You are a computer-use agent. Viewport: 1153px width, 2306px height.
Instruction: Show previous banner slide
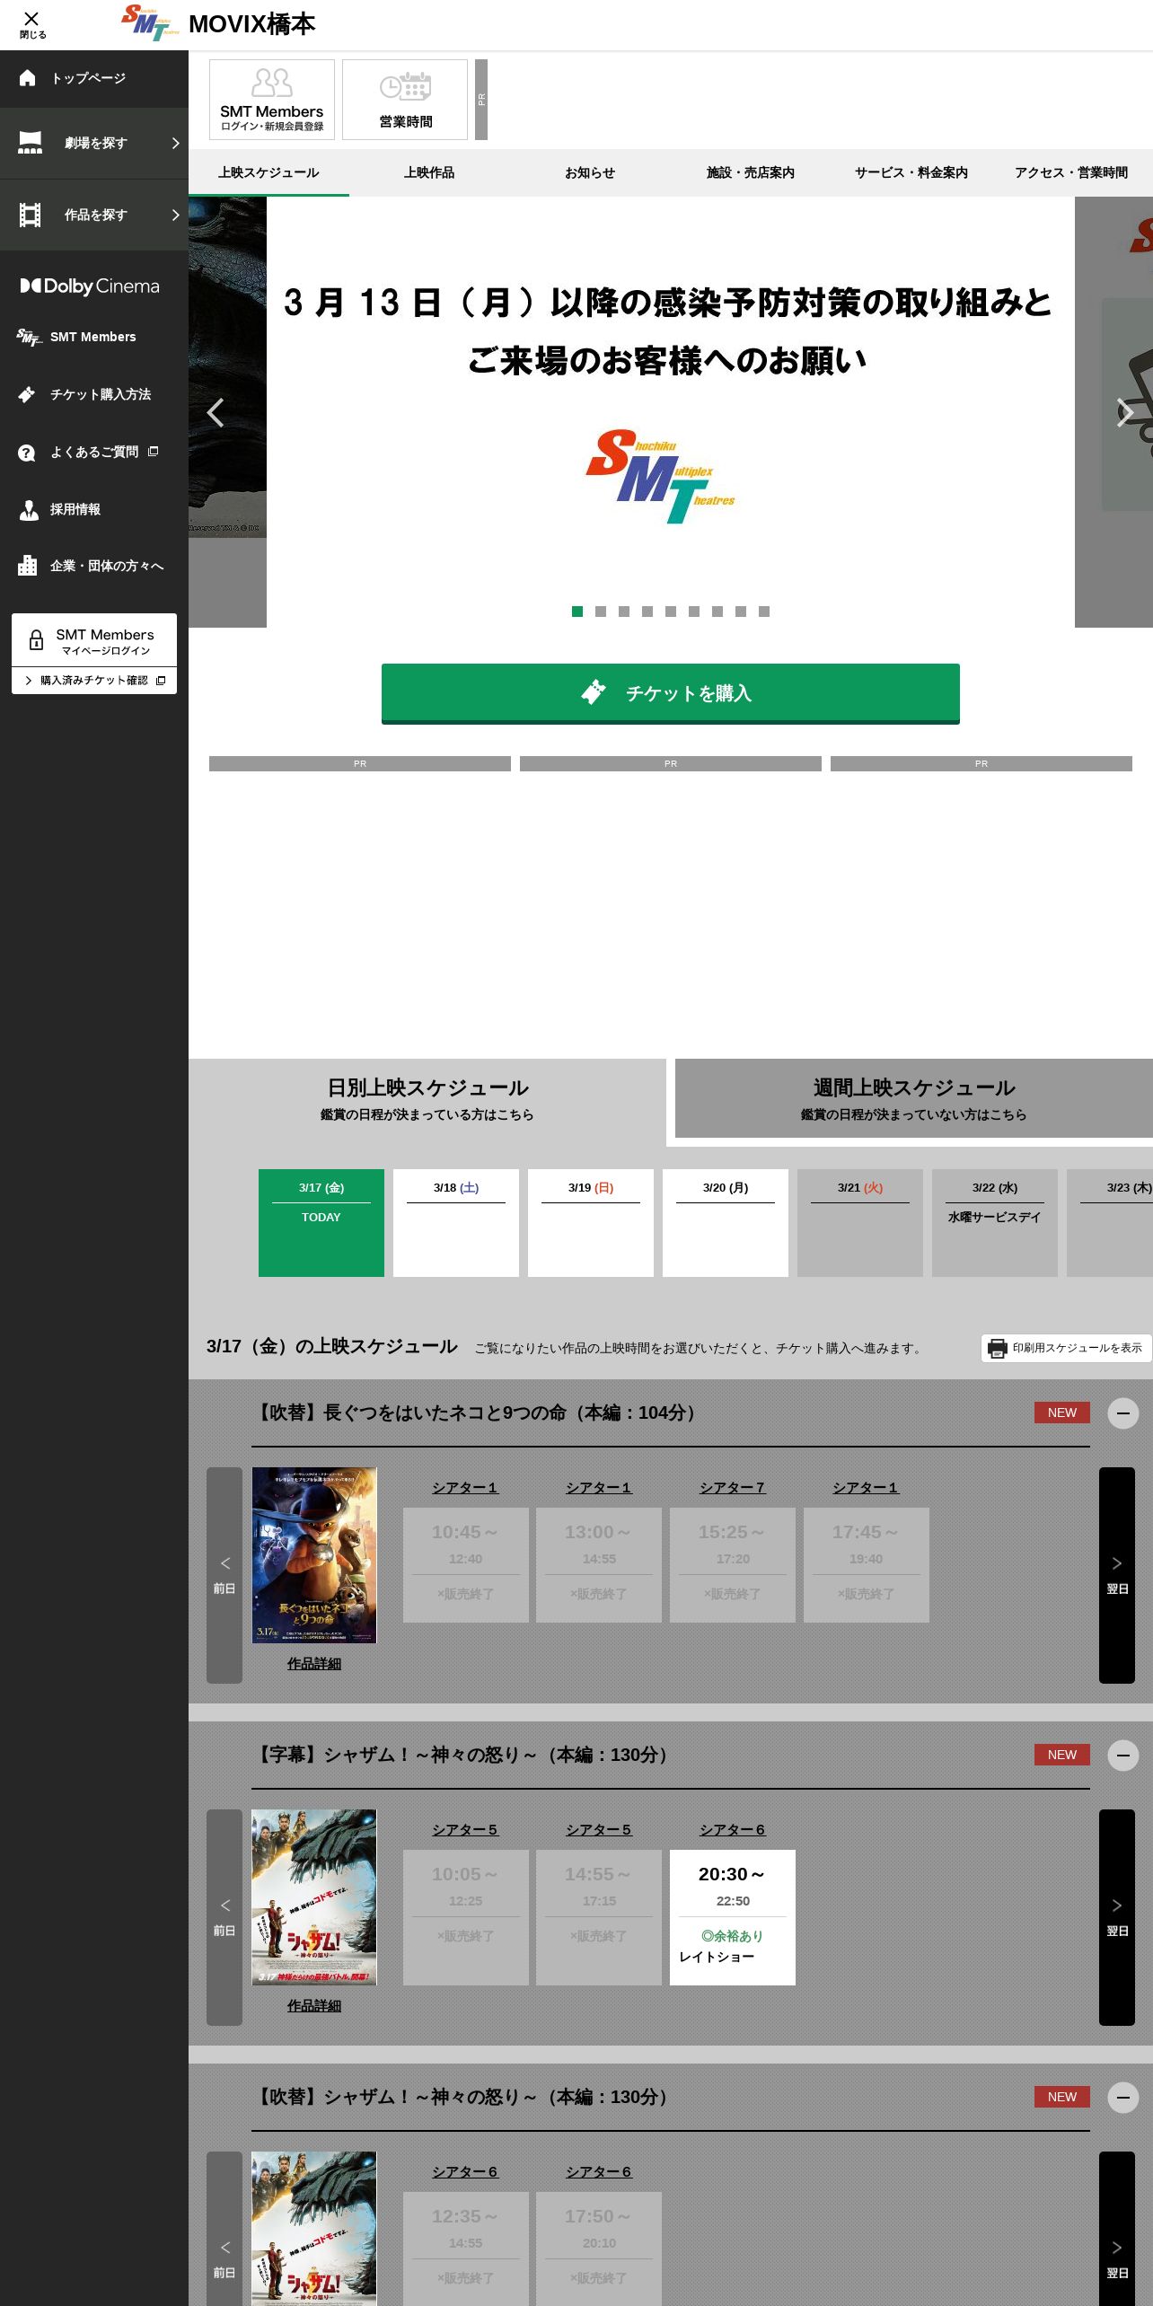[x=216, y=412]
